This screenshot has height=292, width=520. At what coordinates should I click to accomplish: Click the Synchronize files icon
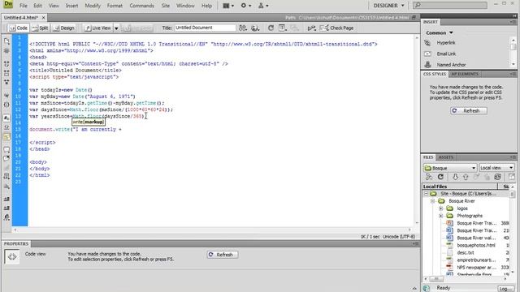pos(497,177)
